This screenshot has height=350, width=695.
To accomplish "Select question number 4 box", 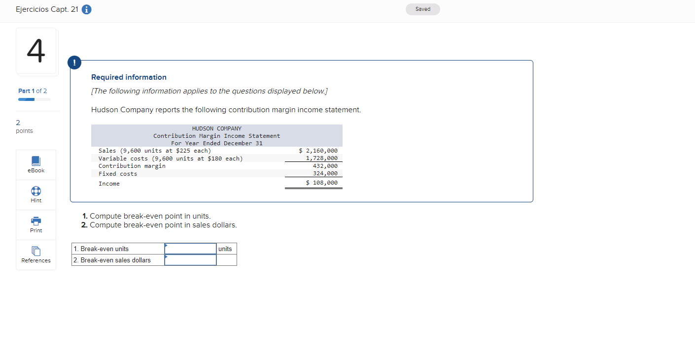I will (x=36, y=51).
